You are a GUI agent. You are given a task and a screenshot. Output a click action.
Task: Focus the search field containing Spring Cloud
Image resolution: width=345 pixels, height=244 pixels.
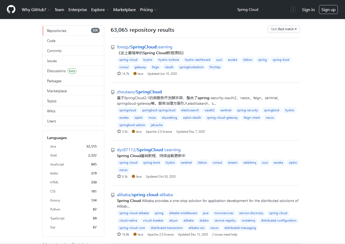click(265, 10)
